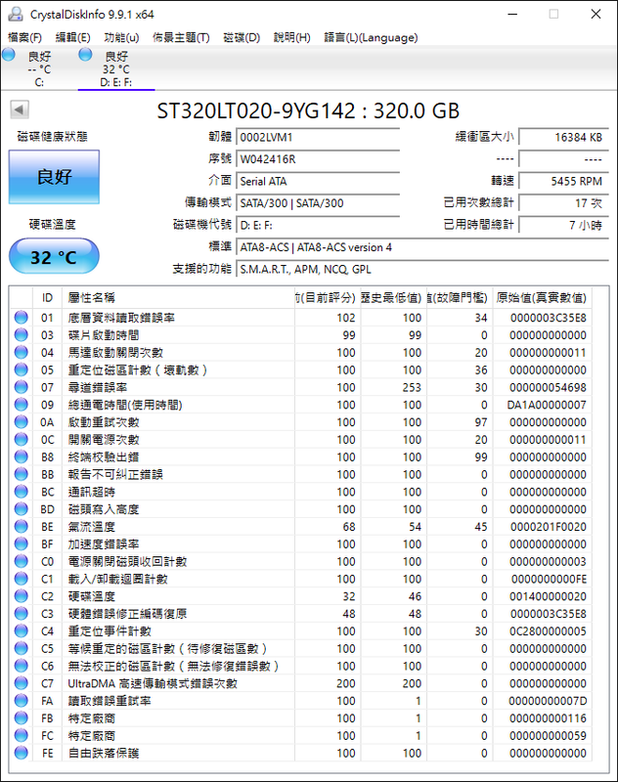
Task: Click raw value 0C2800000005
Action: [548, 630]
